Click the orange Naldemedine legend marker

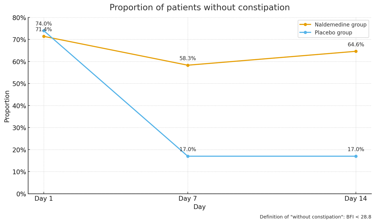pyautogui.click(x=305, y=25)
